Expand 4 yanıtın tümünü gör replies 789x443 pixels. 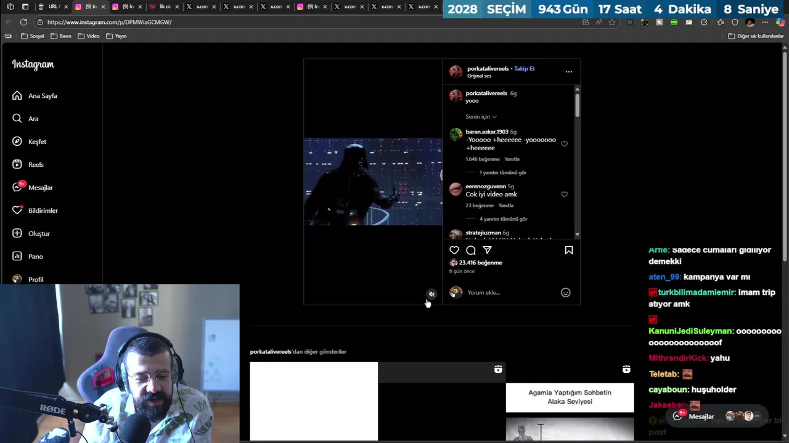tap(503, 219)
